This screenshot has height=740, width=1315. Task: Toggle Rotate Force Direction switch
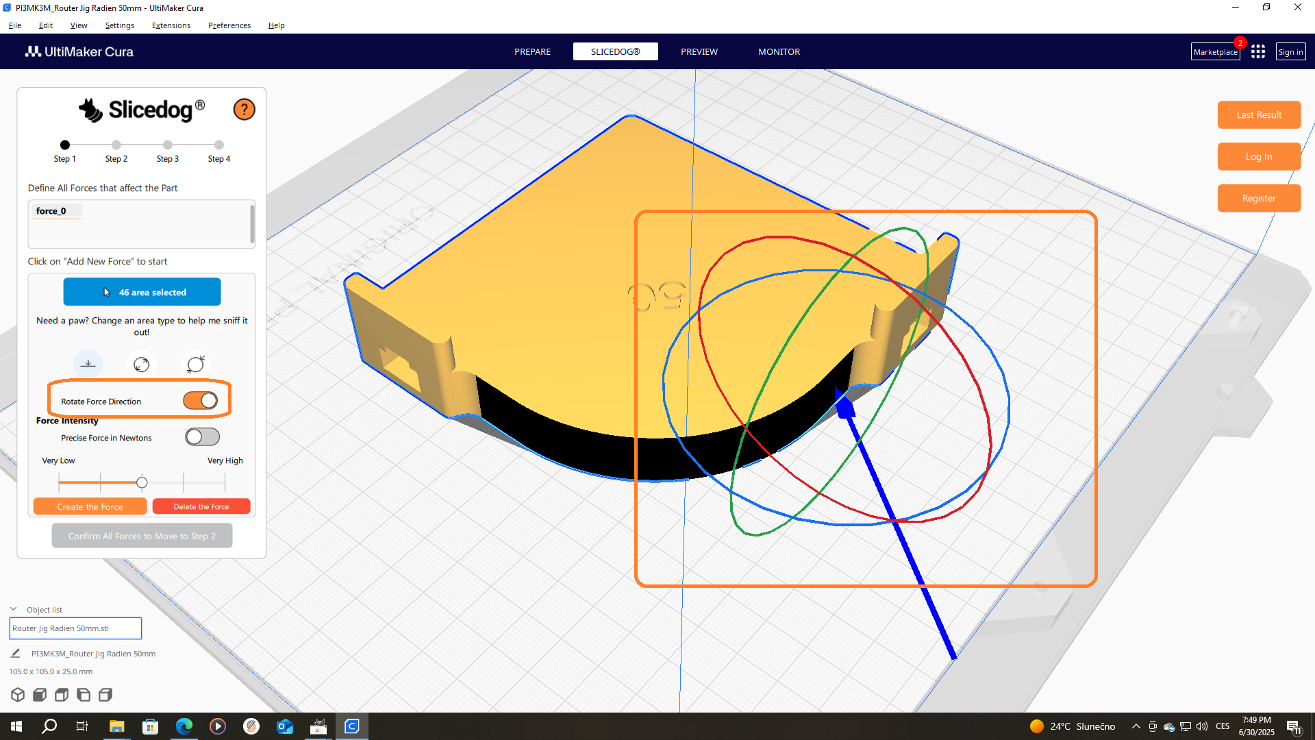[x=201, y=401]
